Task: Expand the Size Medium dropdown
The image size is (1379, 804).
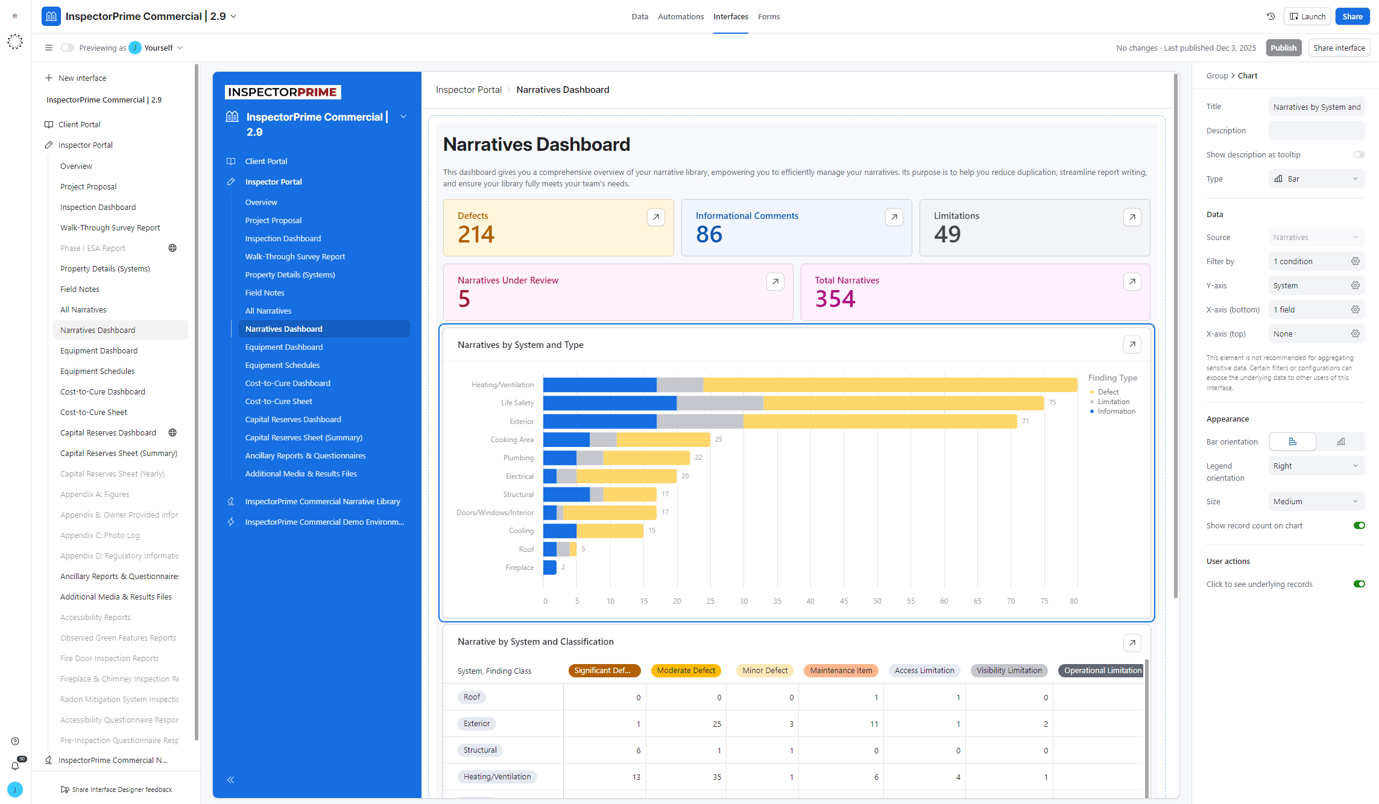Action: (1316, 501)
